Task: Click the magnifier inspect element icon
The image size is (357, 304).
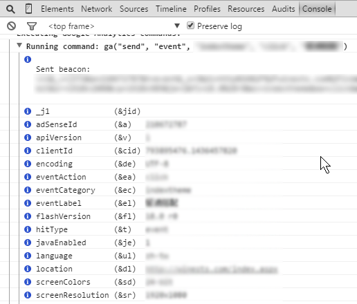Action: click(x=10, y=9)
